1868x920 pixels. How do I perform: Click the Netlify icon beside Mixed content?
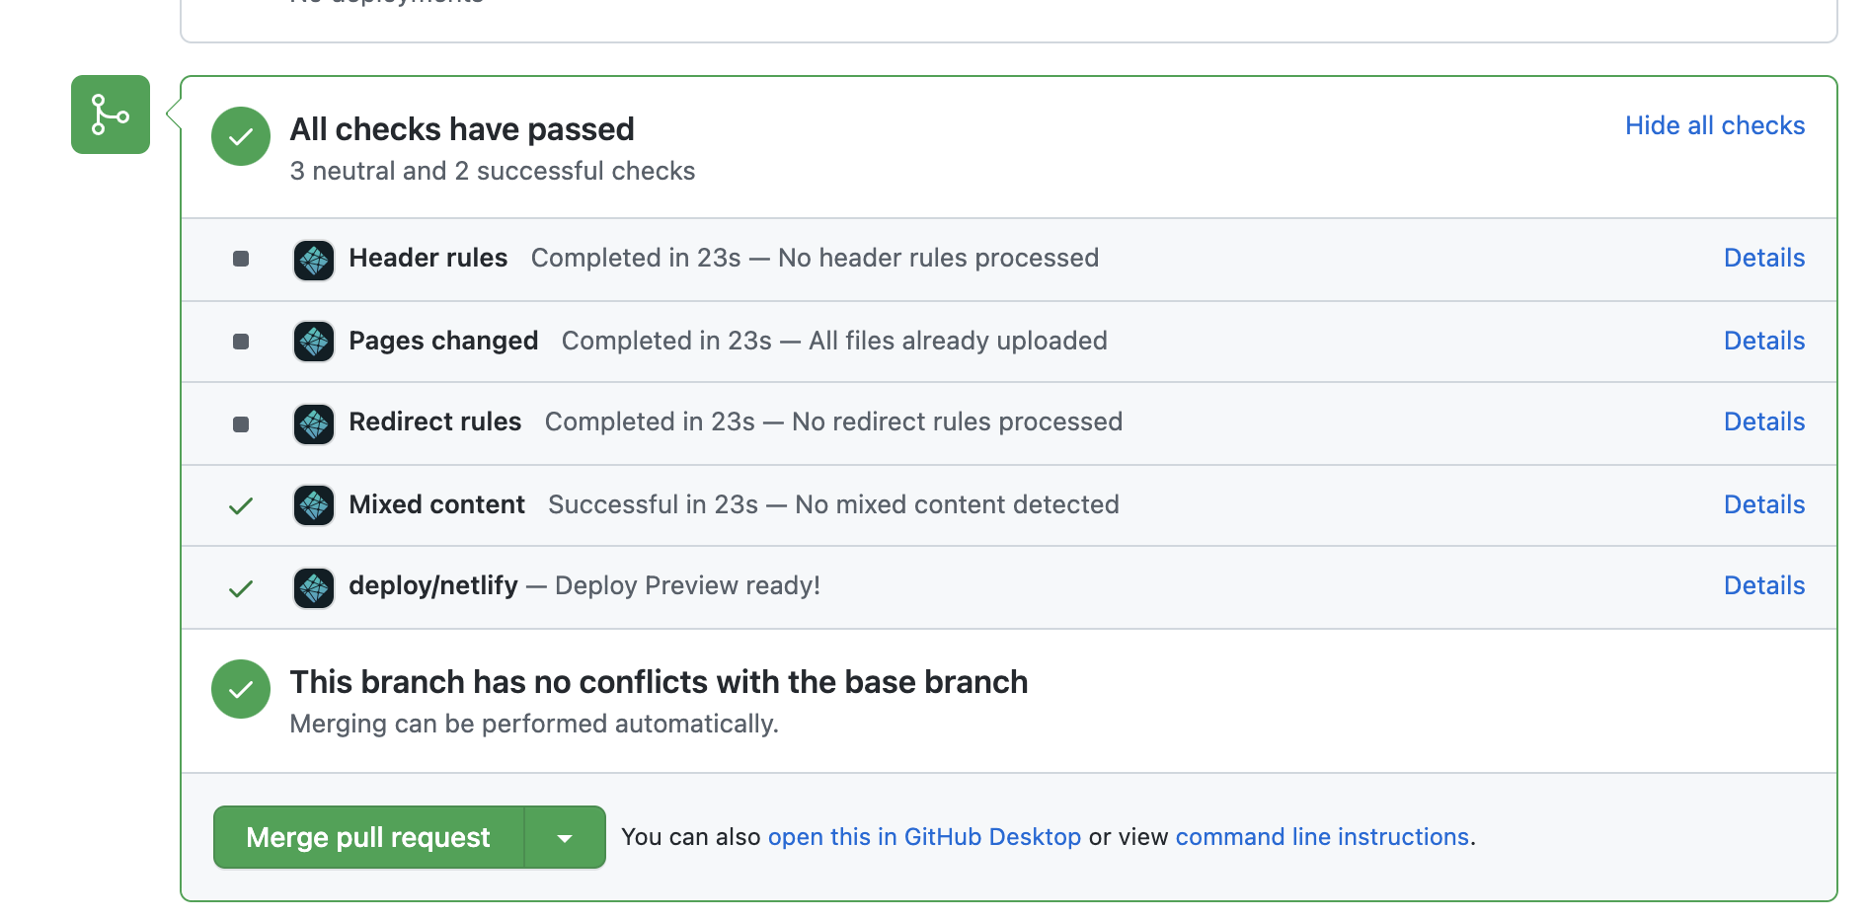pyautogui.click(x=314, y=506)
